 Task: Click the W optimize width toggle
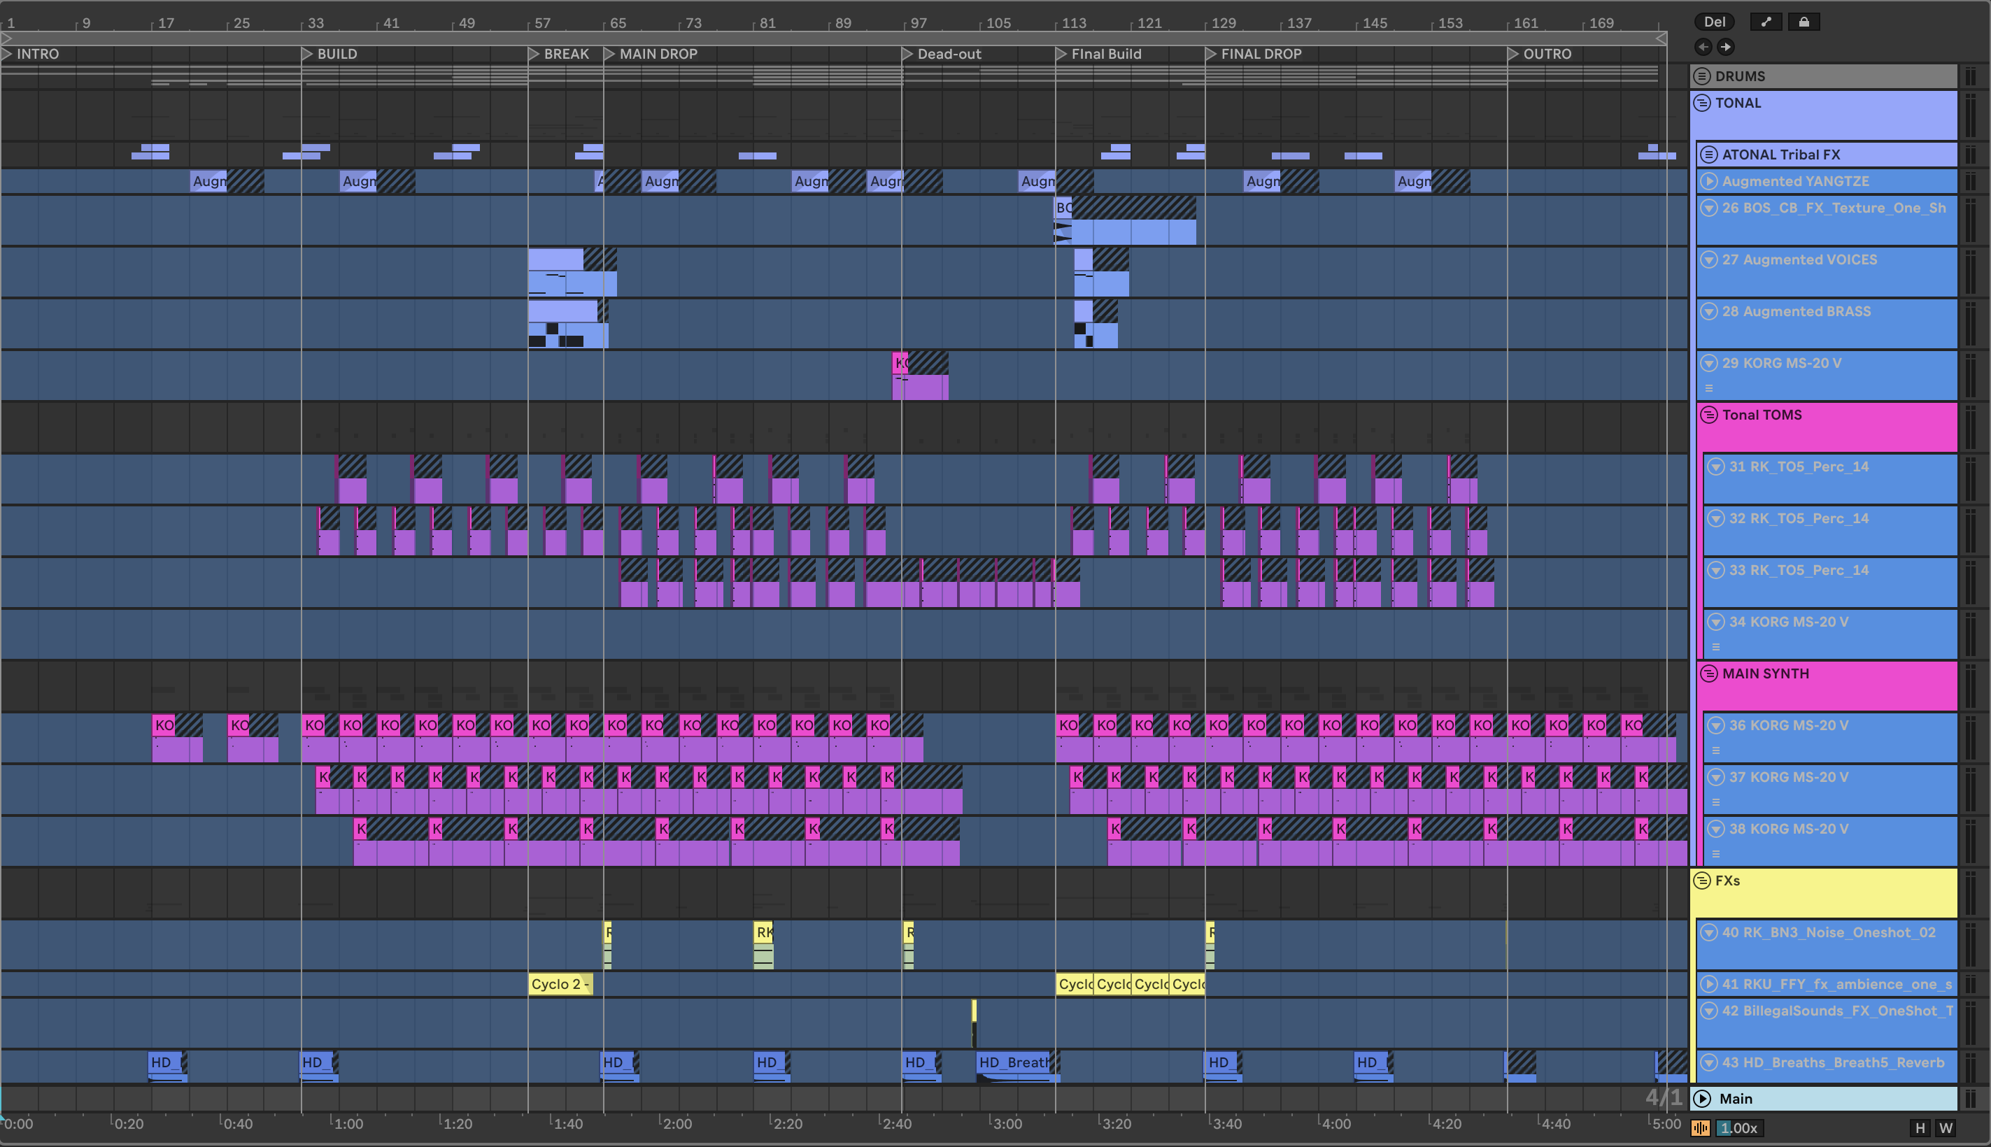tap(1946, 1128)
